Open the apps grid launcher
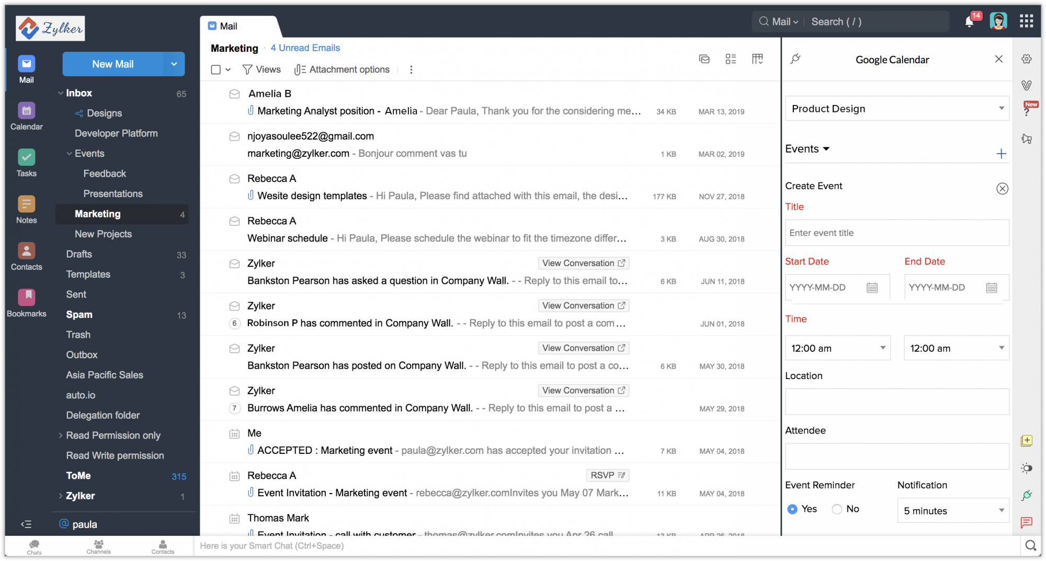The height and width of the screenshot is (561, 1046). pos(1026,21)
